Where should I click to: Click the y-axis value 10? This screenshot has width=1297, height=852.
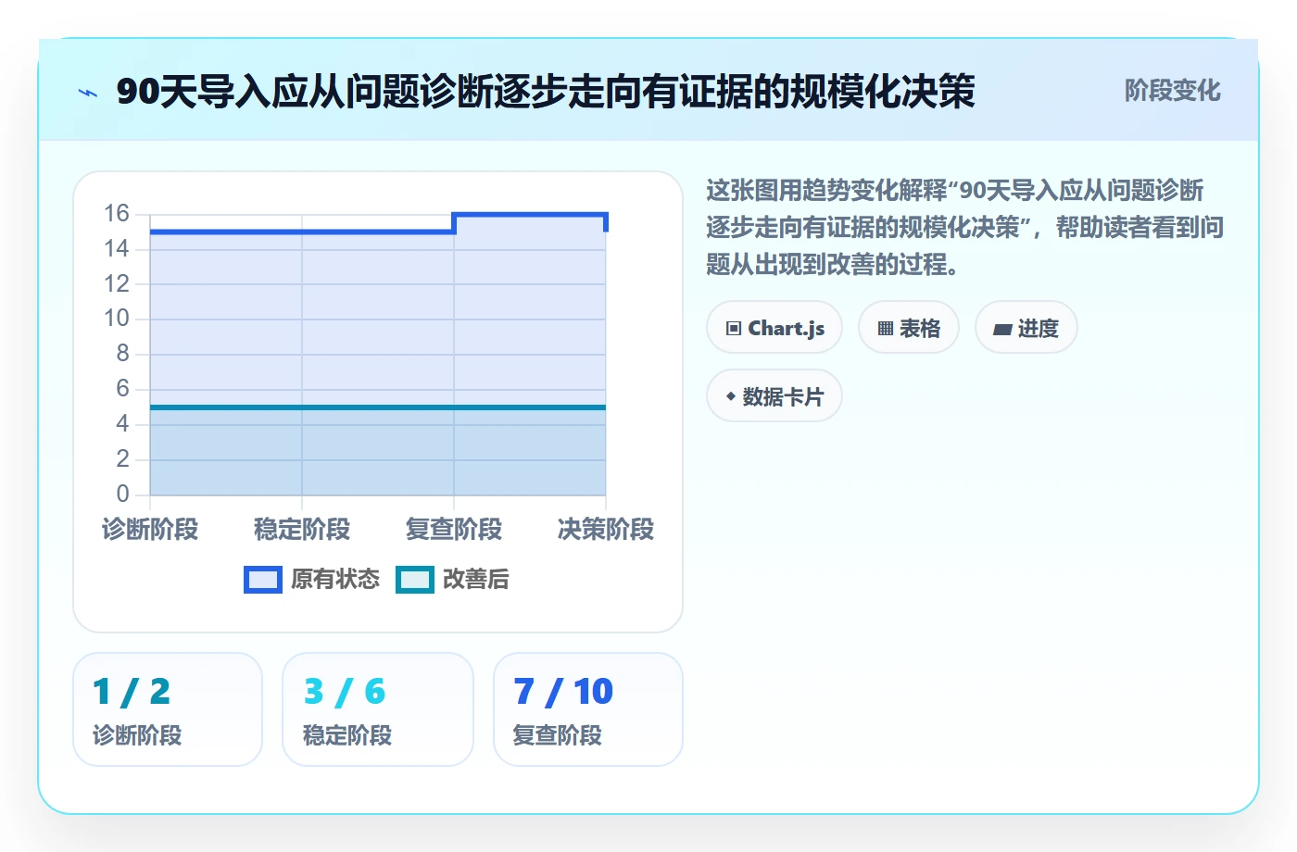pyautogui.click(x=117, y=319)
